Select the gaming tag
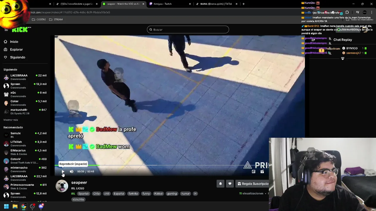The width and height of the screenshot is (376, 211). 172,194
